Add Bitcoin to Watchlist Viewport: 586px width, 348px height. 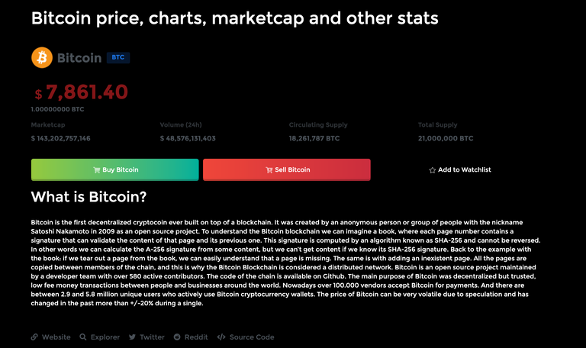pos(460,169)
